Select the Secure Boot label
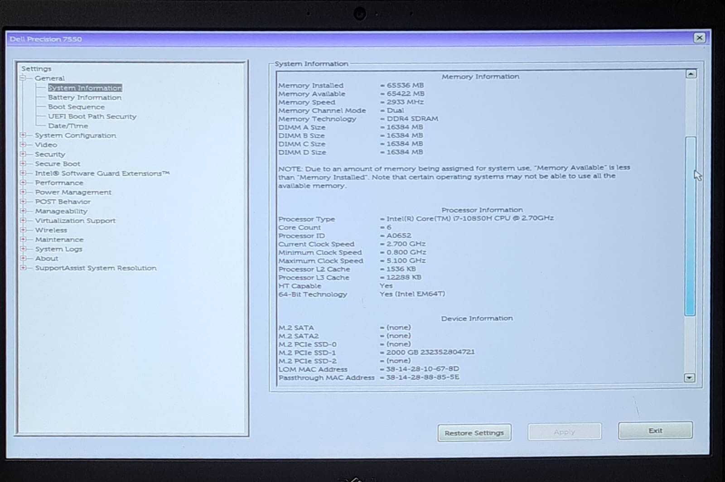Image resolution: width=725 pixels, height=482 pixels. pyautogui.click(x=58, y=164)
